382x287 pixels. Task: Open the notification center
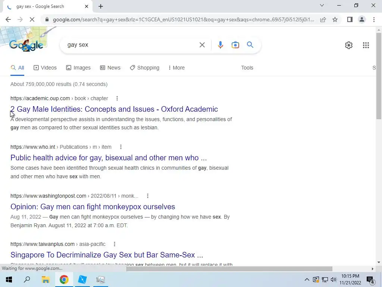370,280
